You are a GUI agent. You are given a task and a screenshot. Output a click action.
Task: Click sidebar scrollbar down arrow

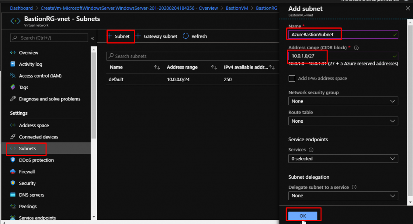pyautogui.click(x=94, y=217)
